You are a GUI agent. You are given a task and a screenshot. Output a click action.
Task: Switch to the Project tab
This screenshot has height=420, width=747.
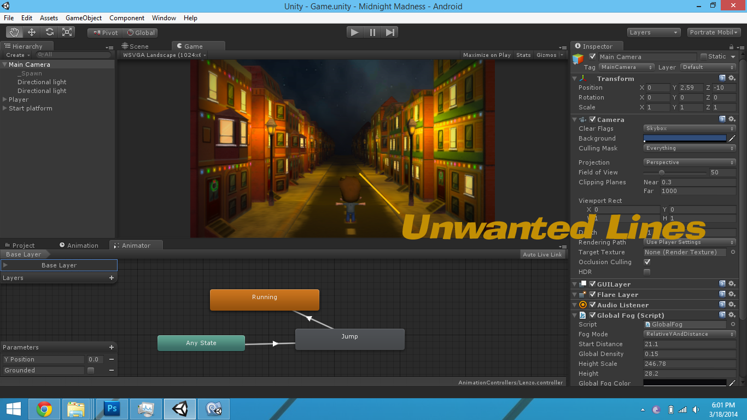19,246
